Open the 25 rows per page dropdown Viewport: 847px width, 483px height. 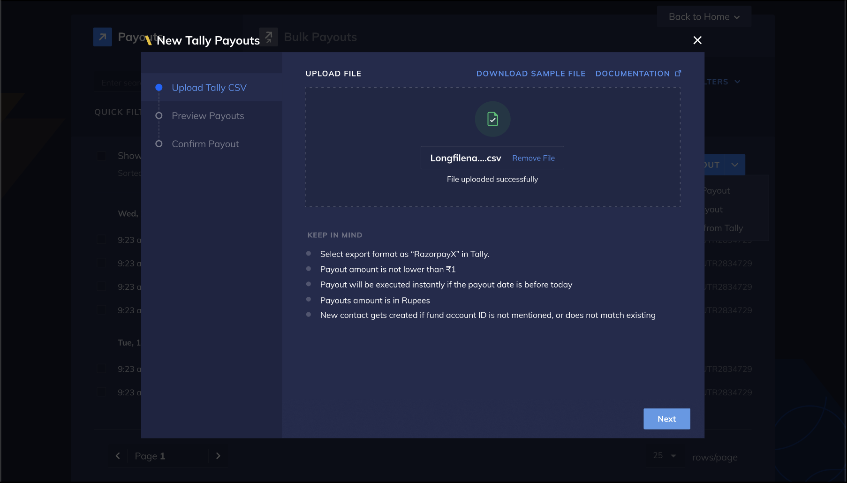[665, 455]
